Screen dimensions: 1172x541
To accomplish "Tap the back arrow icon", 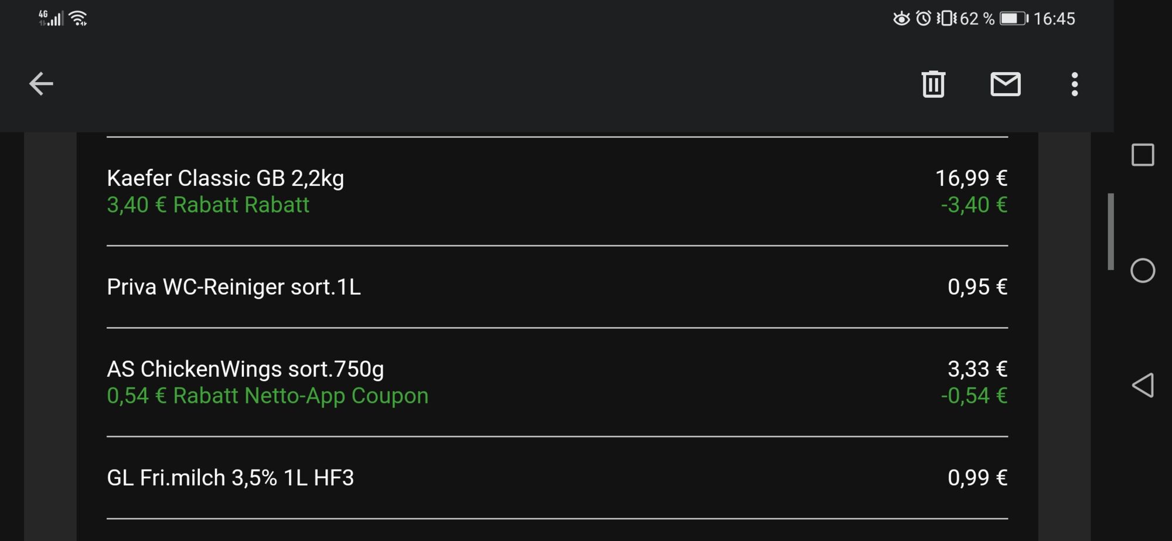I will [41, 84].
